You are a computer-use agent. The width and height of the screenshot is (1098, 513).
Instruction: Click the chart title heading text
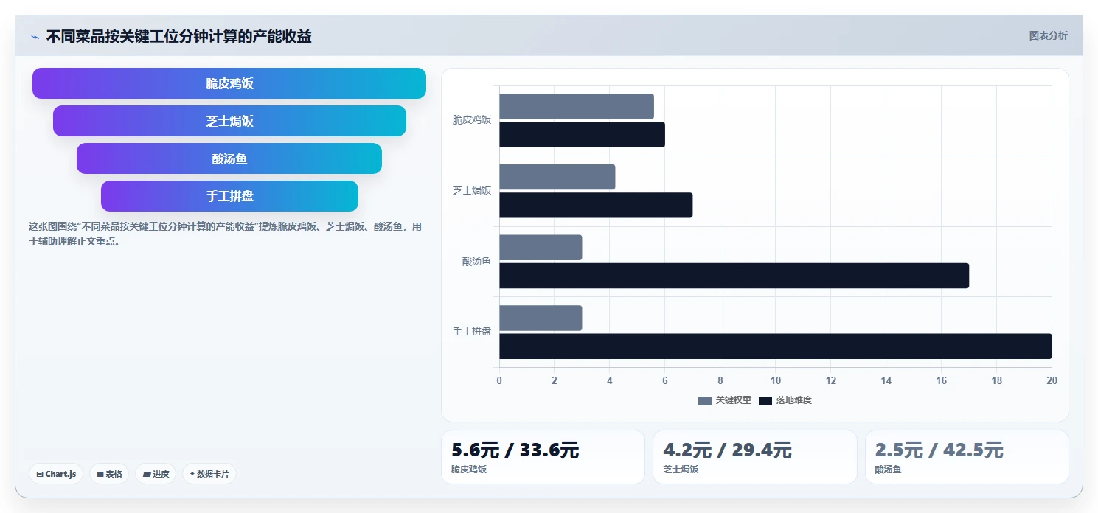(178, 36)
